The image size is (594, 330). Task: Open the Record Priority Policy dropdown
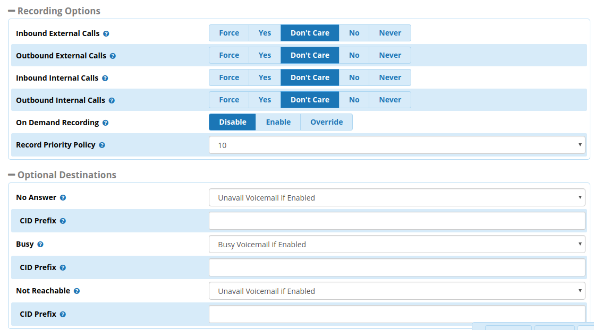pyautogui.click(x=397, y=145)
